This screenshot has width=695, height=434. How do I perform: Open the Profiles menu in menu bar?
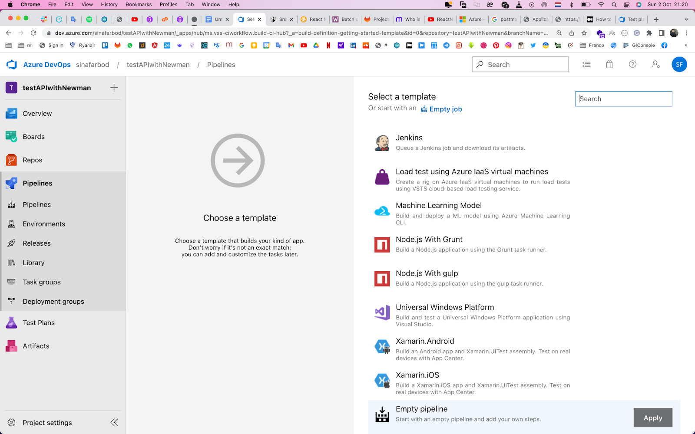pyautogui.click(x=169, y=4)
